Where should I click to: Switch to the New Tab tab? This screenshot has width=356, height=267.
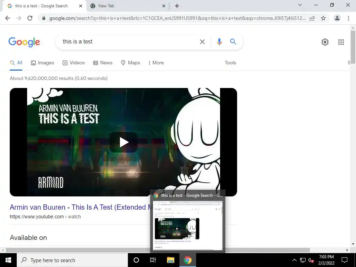tap(128, 6)
